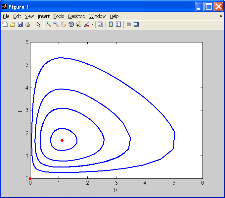
Task: Select the Edit Plot arrow tool
Action: (38, 24)
